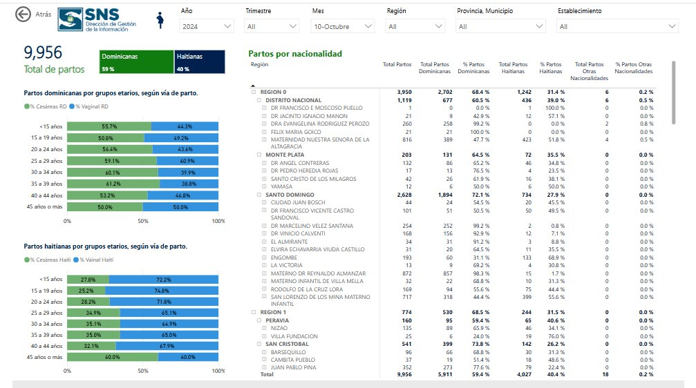This screenshot has height=388, width=696.
Task: Expand the ENGOMBE row
Action: coord(265,258)
